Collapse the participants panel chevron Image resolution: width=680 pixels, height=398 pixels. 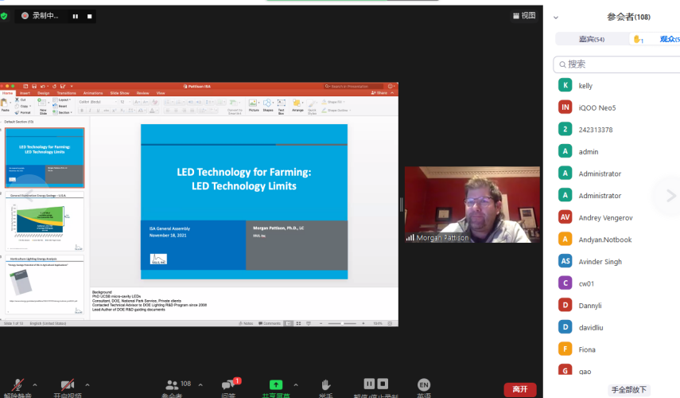556,17
